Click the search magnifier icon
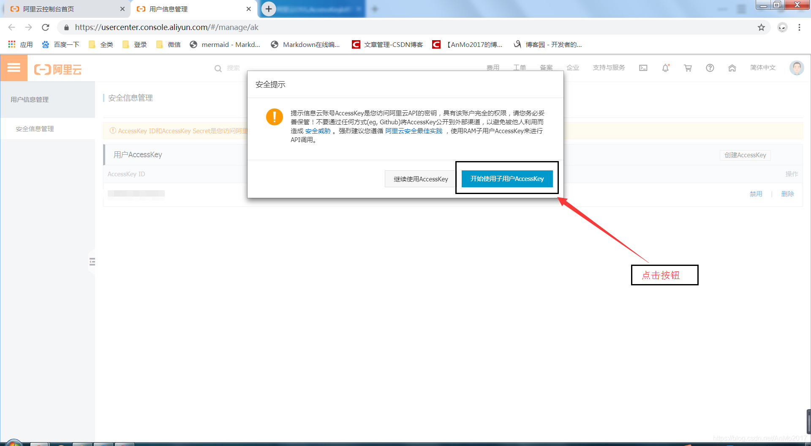Image resolution: width=811 pixels, height=446 pixels. [218, 68]
